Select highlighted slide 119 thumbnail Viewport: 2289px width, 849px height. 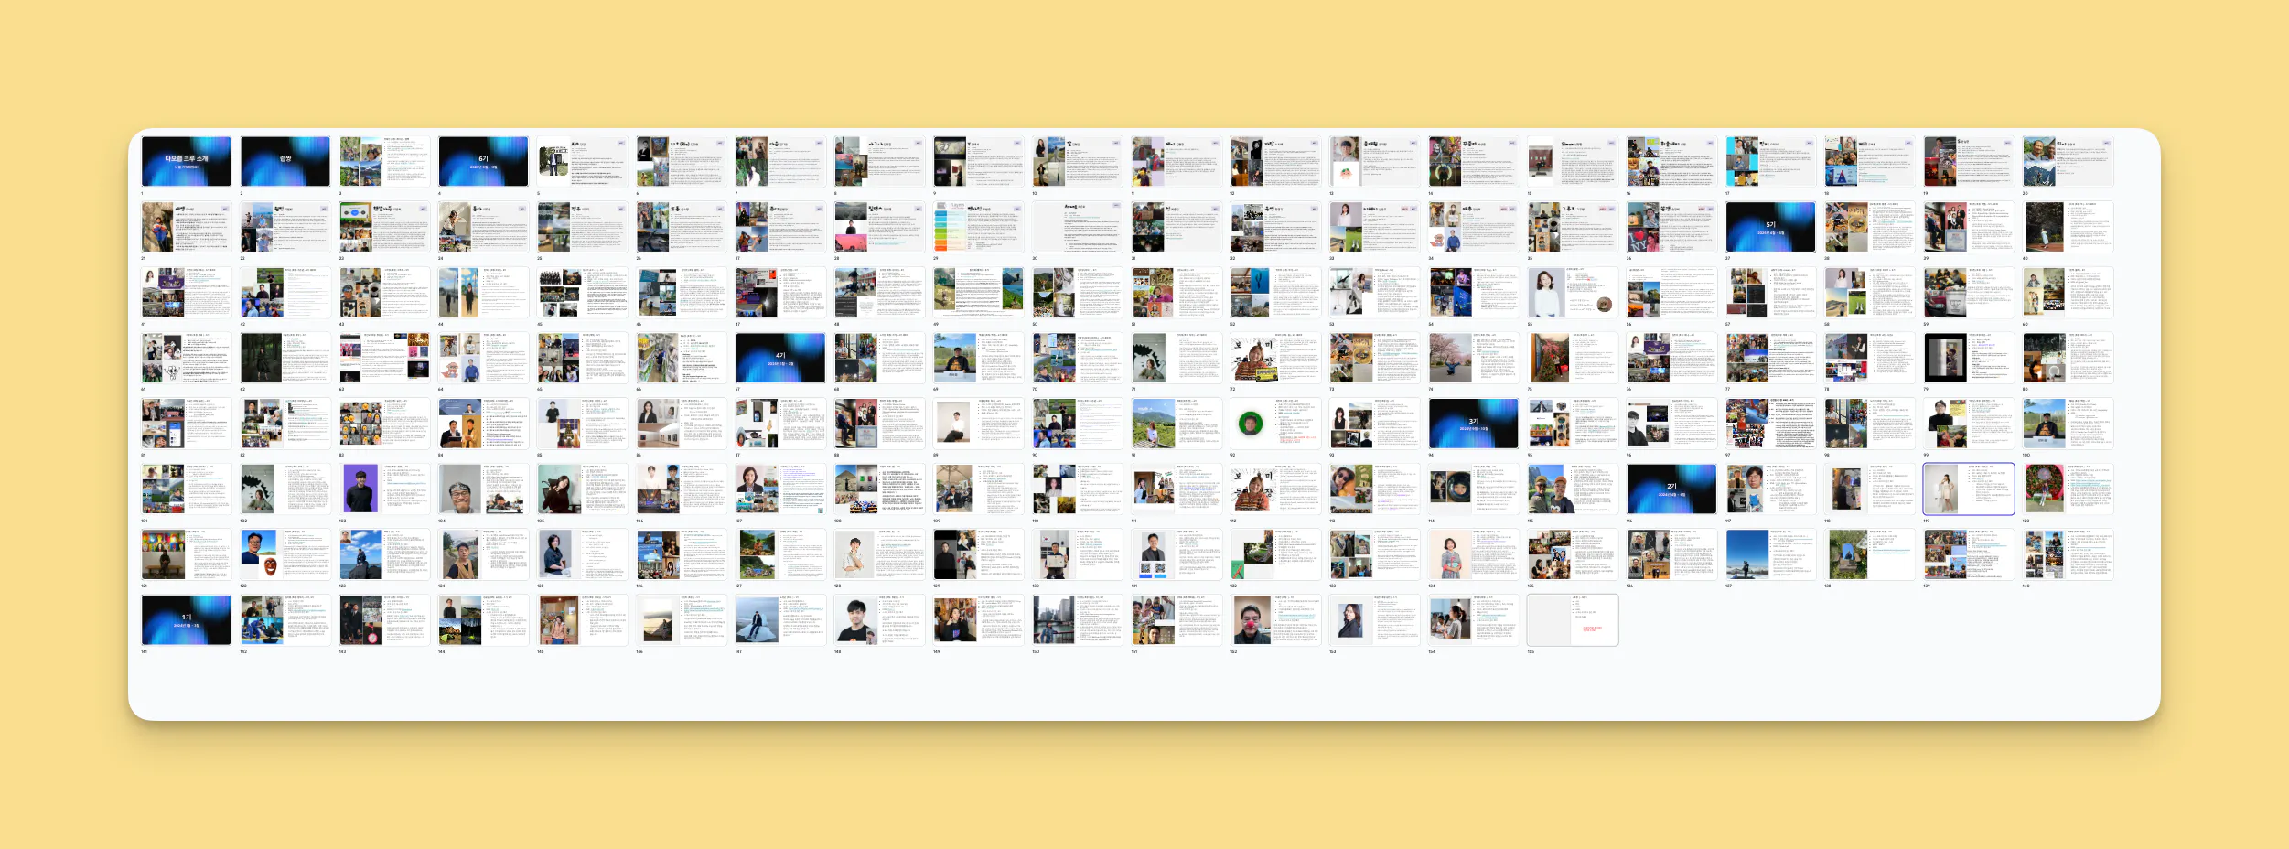click(1969, 489)
